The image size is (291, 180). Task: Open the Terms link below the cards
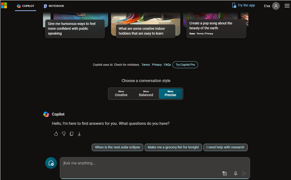pyautogui.click(x=146, y=65)
